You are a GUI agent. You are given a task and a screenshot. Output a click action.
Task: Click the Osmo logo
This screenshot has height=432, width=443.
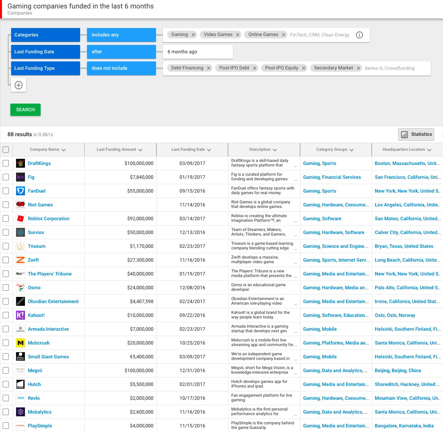[20, 288]
